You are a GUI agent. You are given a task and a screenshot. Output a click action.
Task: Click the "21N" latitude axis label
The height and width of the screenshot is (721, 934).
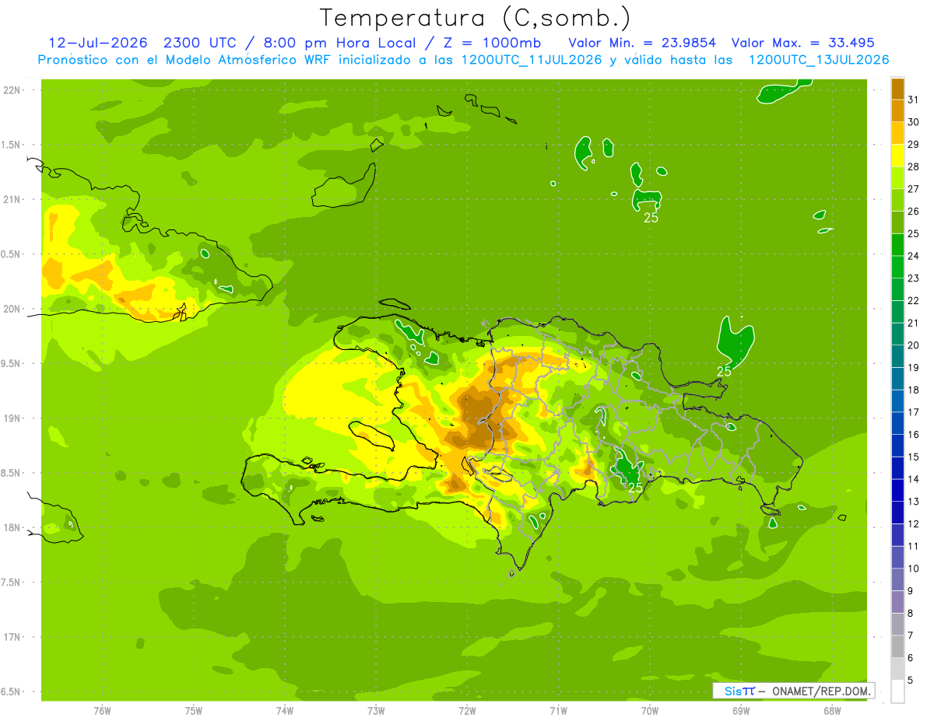pyautogui.click(x=12, y=200)
